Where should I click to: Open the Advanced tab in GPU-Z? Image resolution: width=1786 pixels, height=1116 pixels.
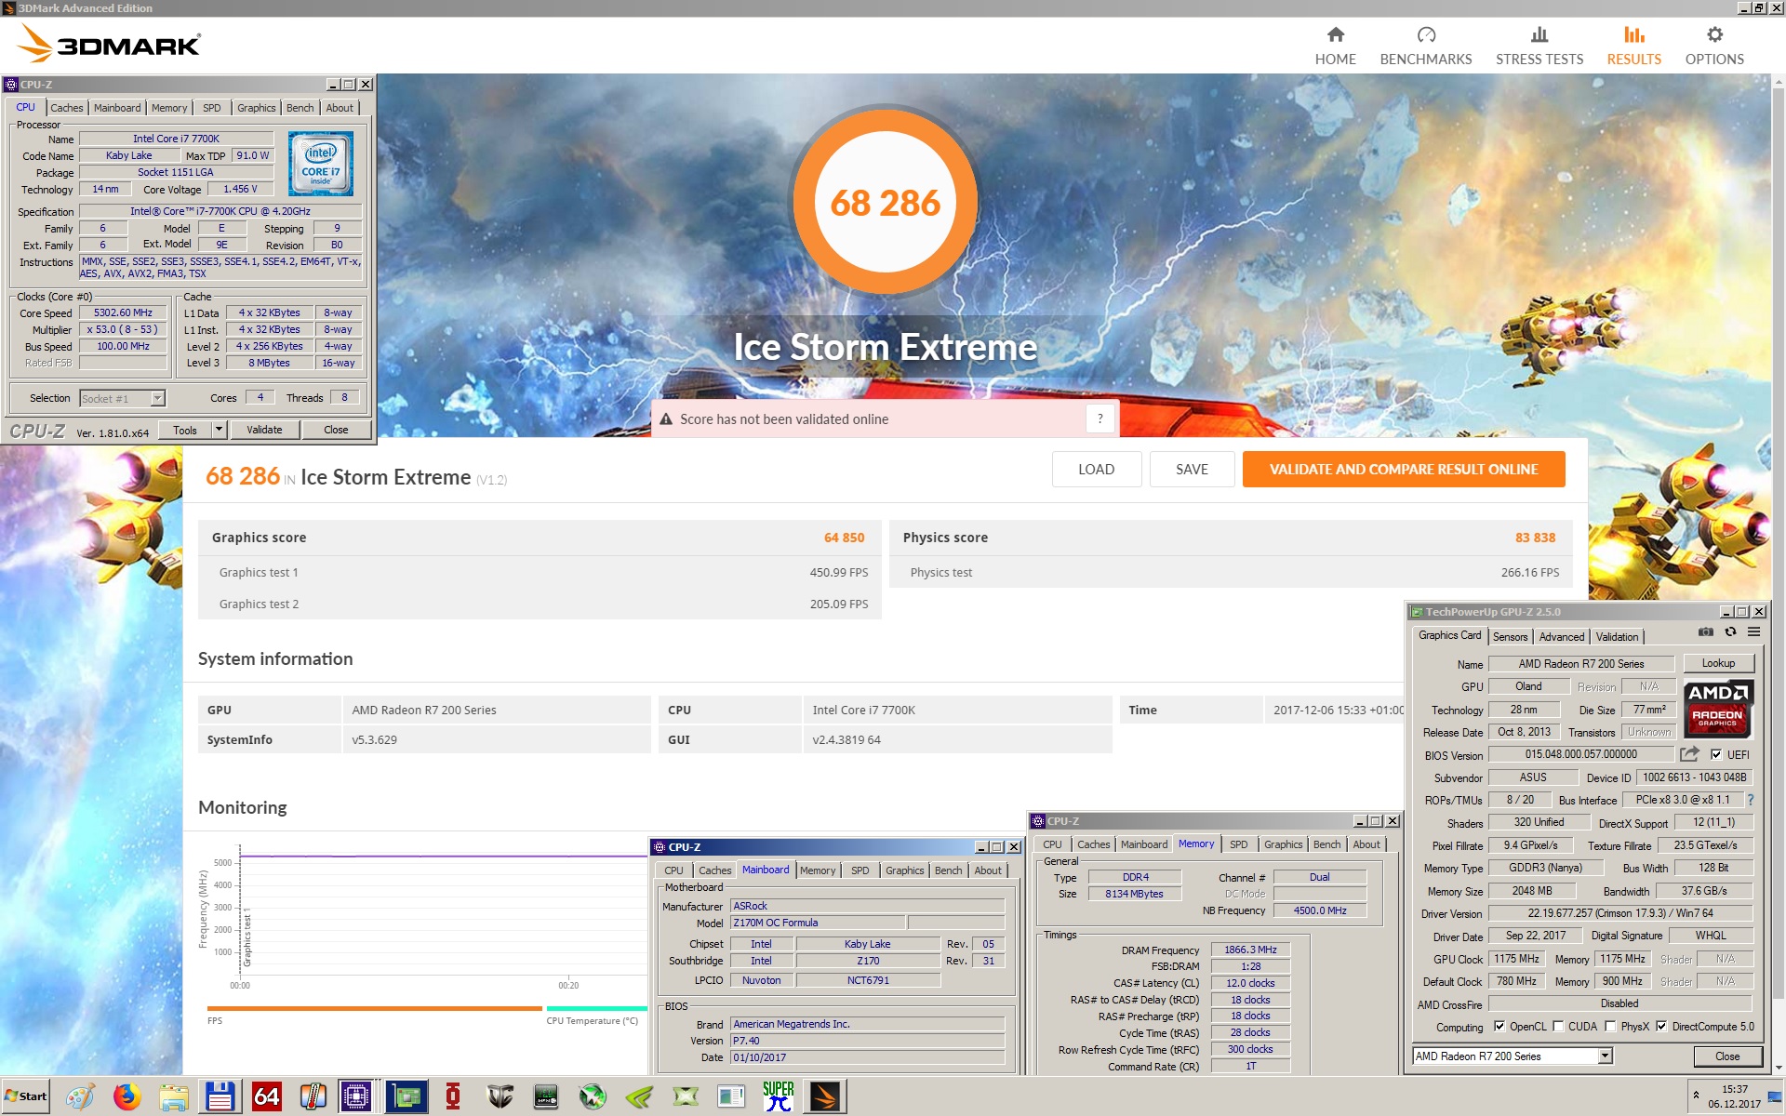(1561, 637)
